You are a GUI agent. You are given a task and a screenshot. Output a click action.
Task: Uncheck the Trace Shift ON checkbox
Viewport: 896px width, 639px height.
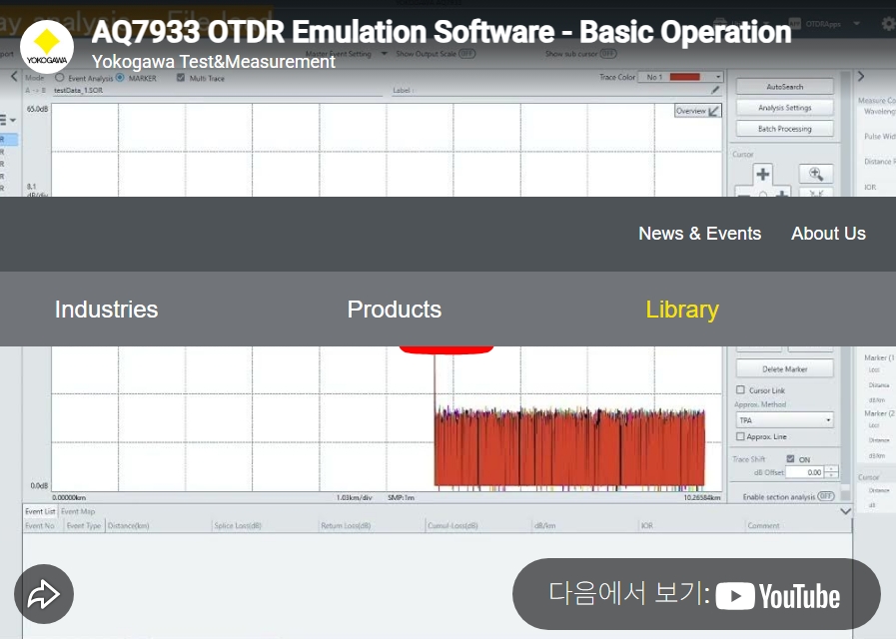pos(790,458)
